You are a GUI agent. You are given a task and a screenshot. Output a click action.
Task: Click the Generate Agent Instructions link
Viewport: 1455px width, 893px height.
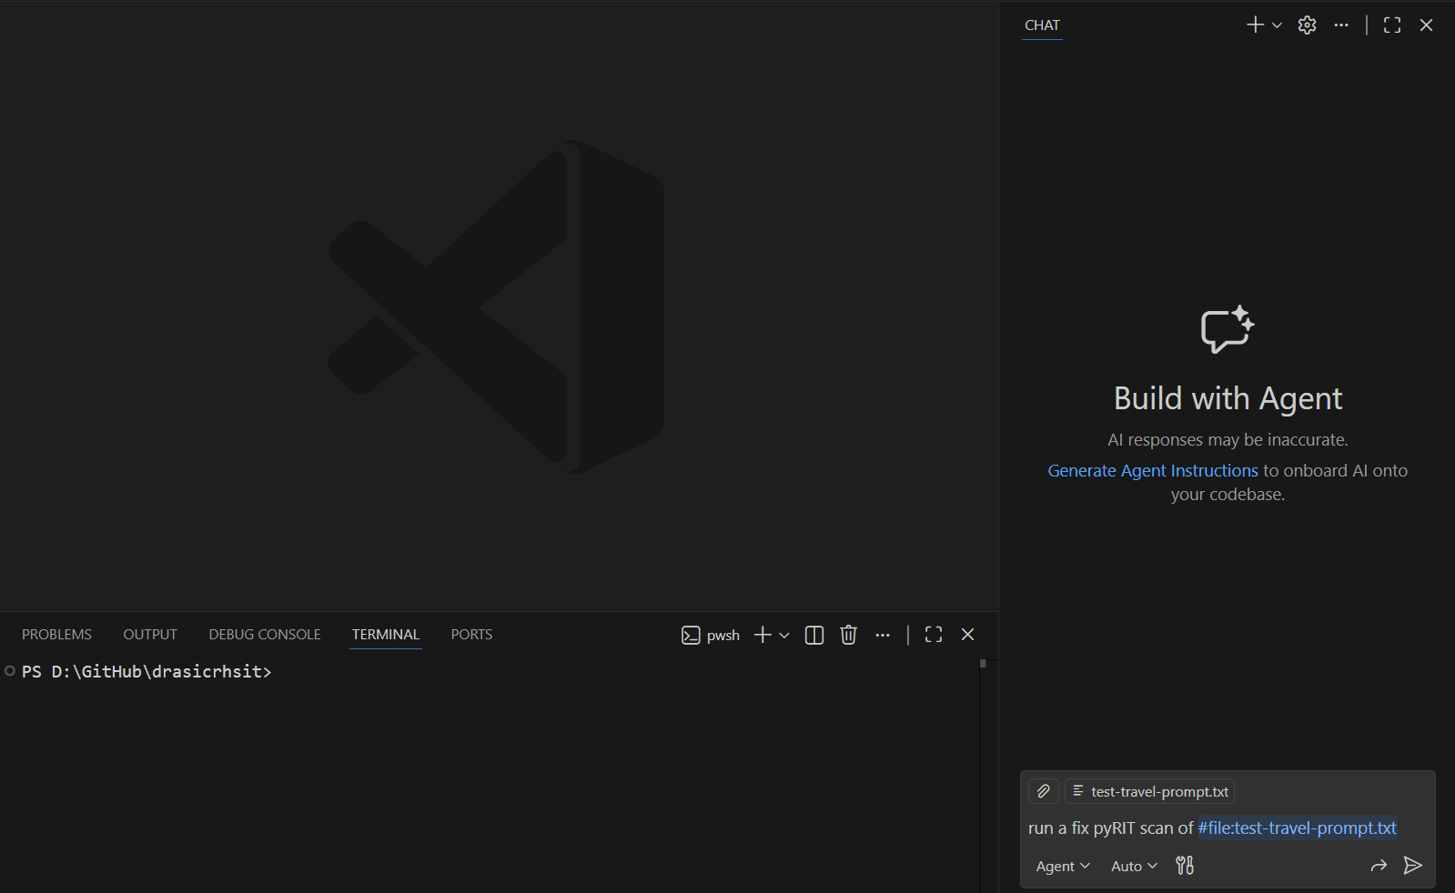1152,471
